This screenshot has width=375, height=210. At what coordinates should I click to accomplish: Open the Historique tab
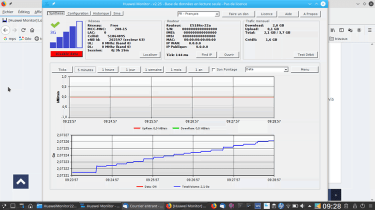(101, 13)
